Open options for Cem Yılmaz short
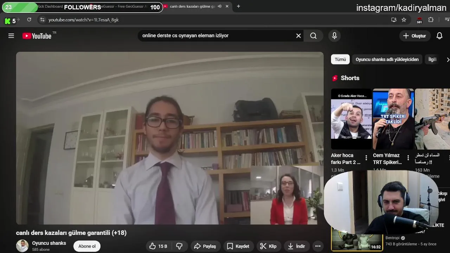 pos(408,158)
